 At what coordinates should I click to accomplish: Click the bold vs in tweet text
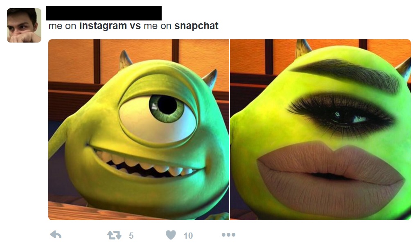(135, 26)
